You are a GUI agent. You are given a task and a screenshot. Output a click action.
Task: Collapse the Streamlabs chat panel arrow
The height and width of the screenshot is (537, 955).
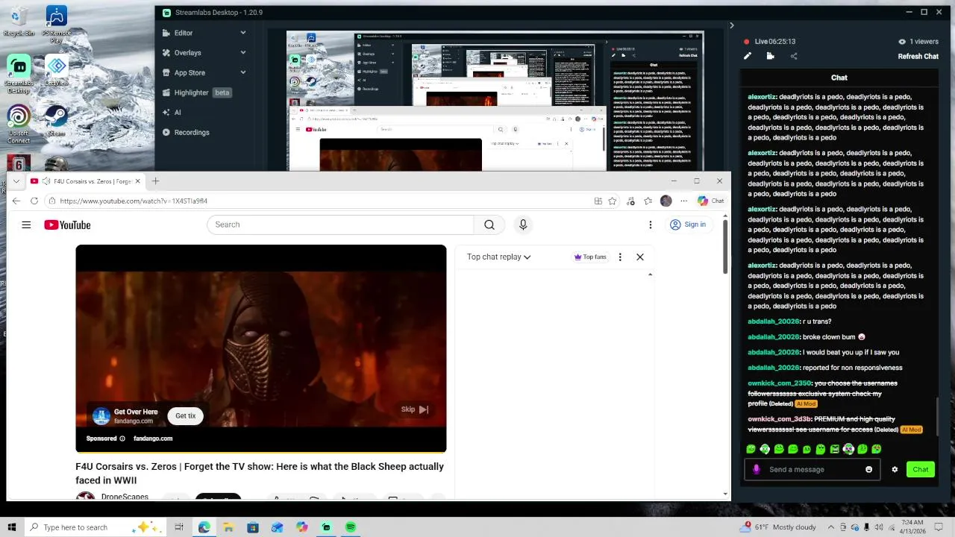[x=731, y=25]
